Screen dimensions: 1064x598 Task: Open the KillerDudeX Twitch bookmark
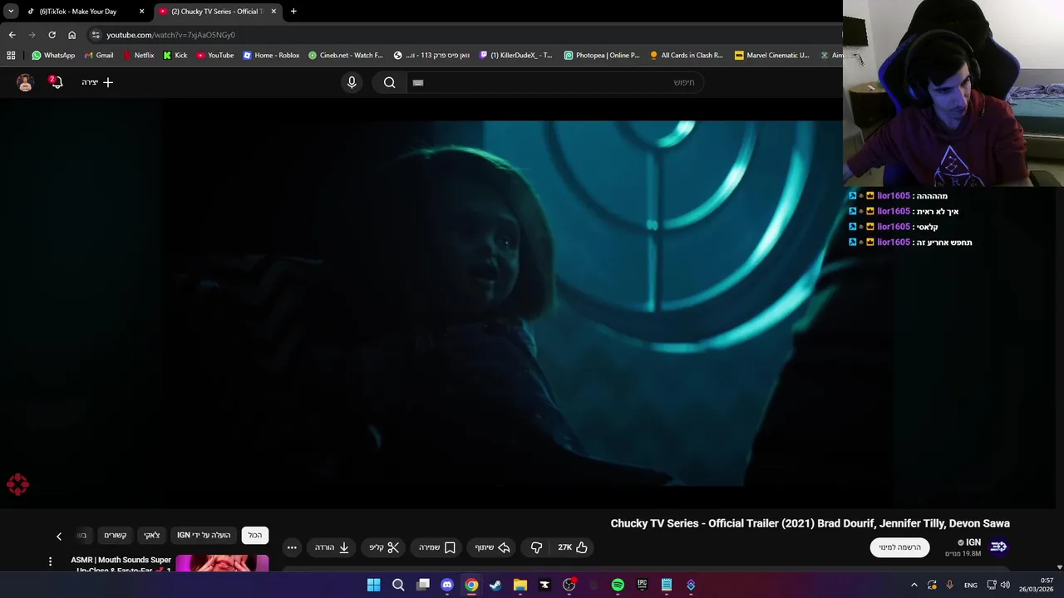click(516, 56)
